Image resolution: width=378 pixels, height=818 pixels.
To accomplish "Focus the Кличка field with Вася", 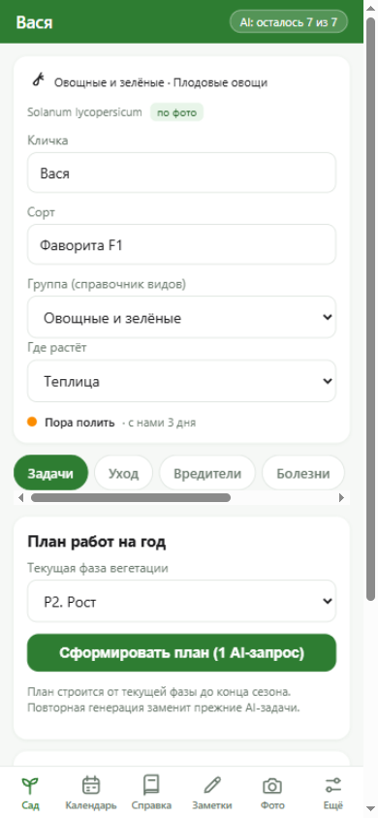I will [181, 173].
